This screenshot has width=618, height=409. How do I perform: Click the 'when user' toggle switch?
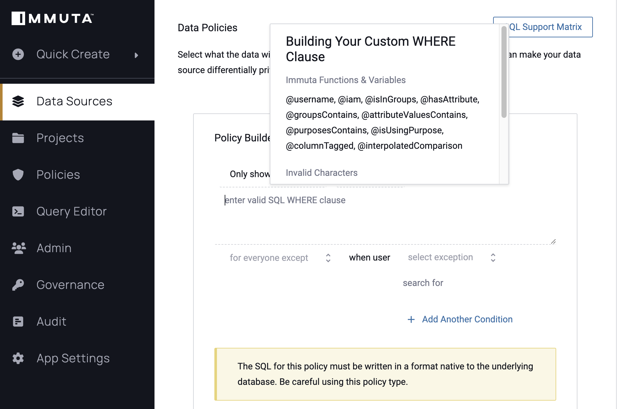pos(370,257)
